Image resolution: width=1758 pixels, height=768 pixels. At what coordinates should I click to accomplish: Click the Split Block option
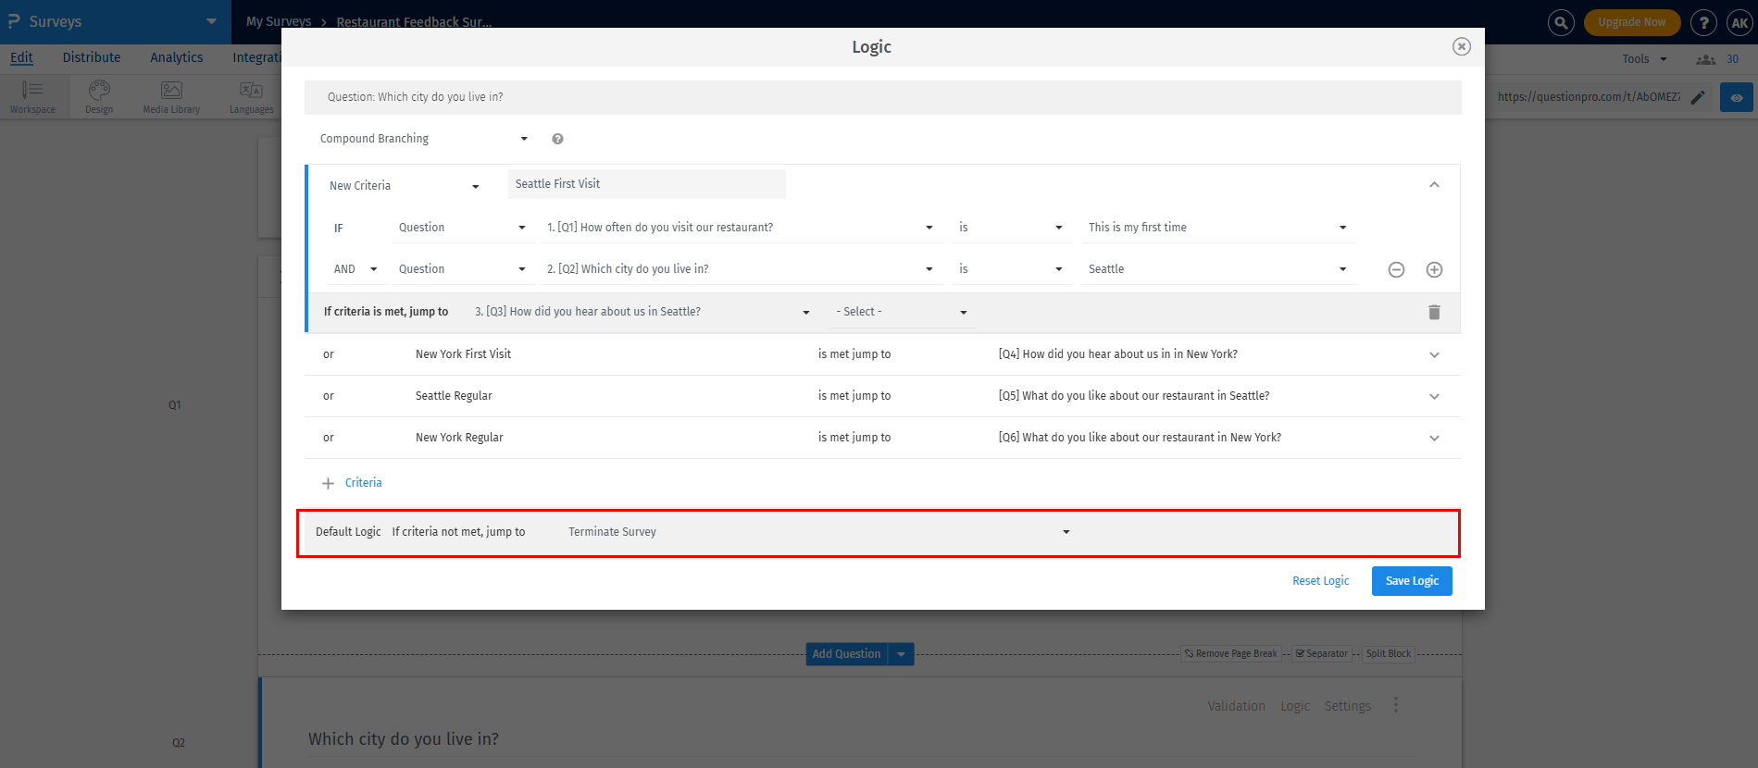(x=1388, y=654)
